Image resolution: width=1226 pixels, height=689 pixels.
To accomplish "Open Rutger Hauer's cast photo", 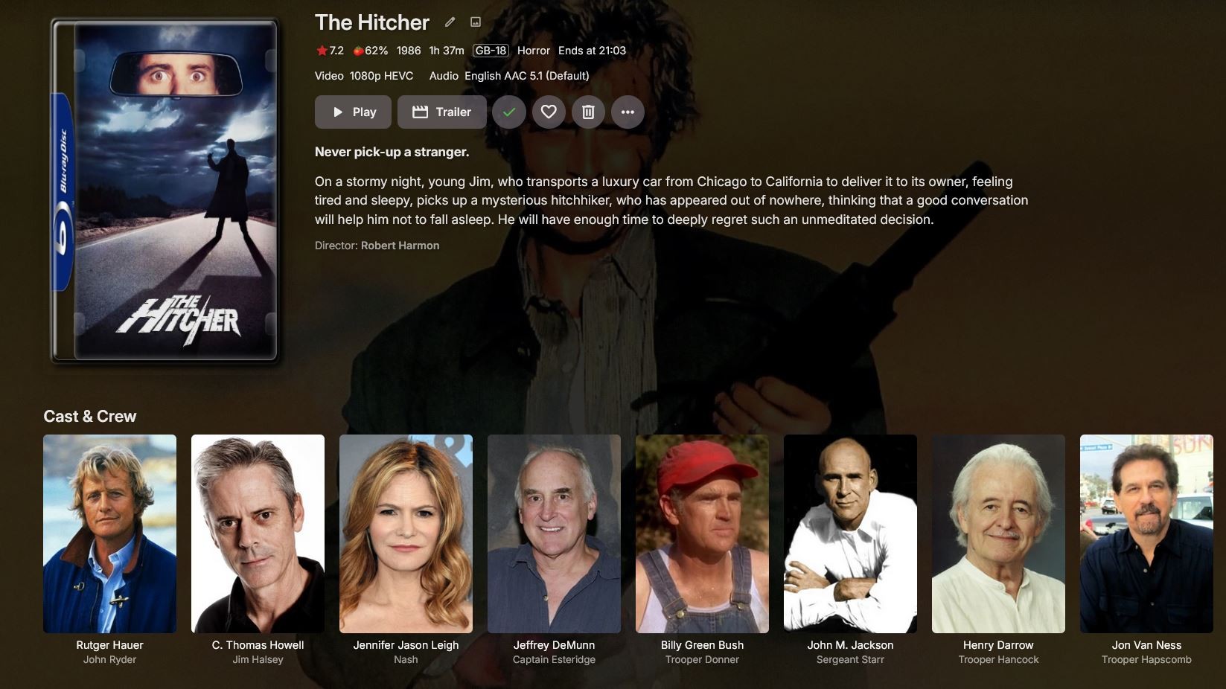I will point(109,533).
